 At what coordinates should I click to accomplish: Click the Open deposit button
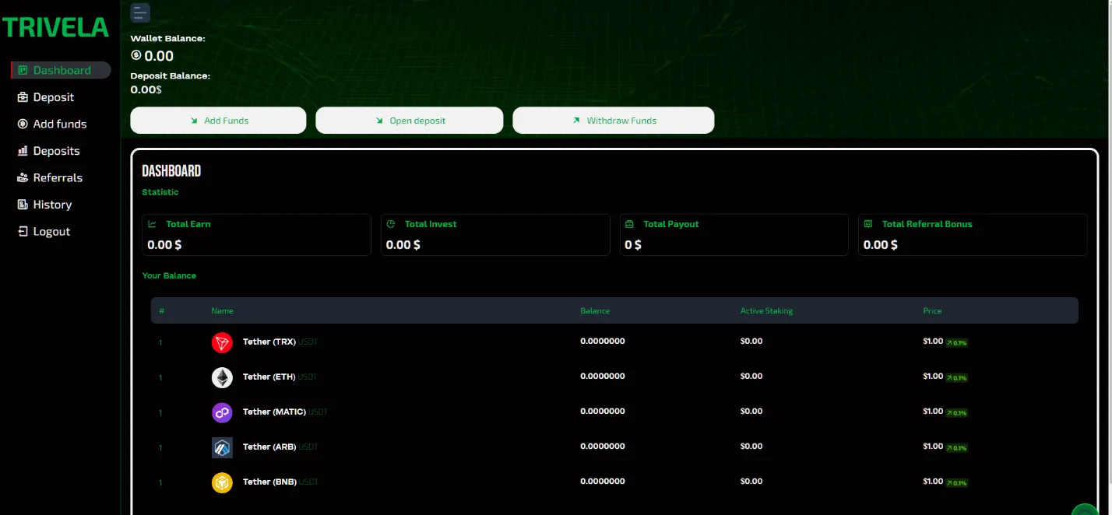pos(410,121)
